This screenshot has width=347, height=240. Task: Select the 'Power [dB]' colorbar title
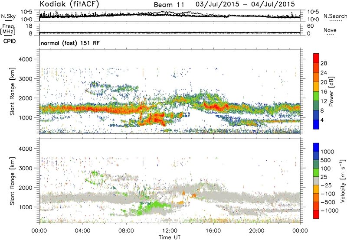[x=331, y=91]
